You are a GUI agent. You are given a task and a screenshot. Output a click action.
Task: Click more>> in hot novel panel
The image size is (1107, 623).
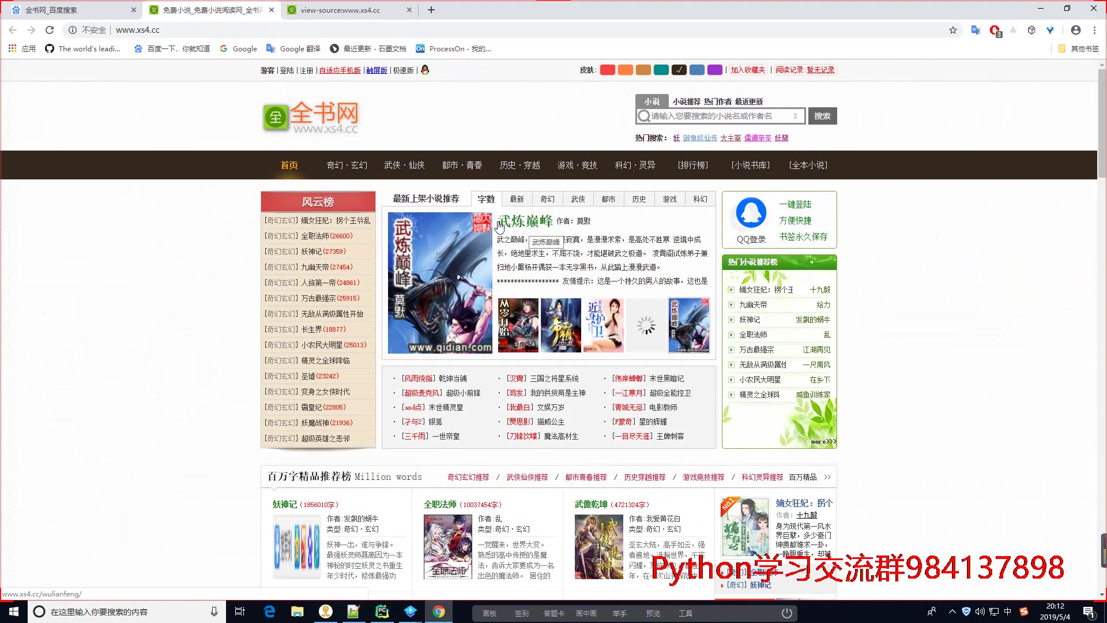point(823,442)
